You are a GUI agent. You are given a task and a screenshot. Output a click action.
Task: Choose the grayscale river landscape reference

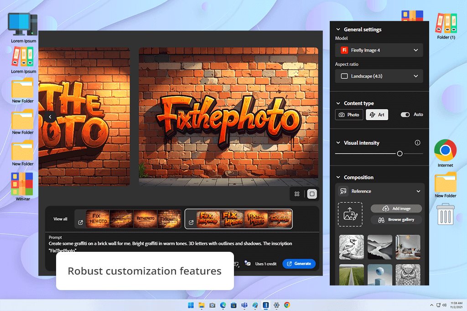pyautogui.click(x=380, y=247)
